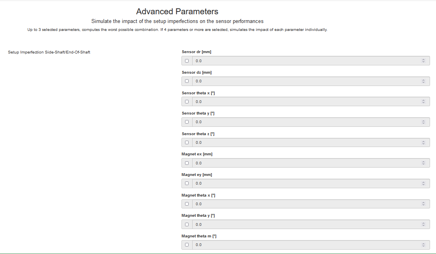Focus the Sensor theta z input field
The image size is (436, 254).
(311, 142)
